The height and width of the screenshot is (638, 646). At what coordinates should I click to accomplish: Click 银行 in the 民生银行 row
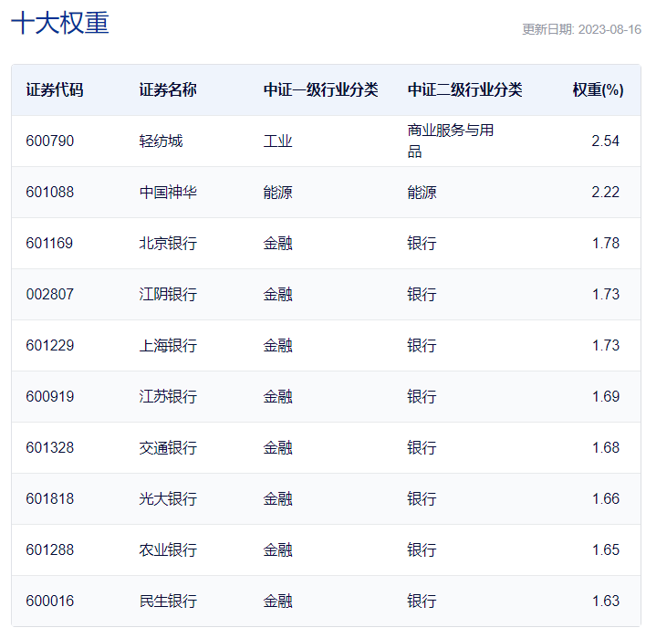pyautogui.click(x=422, y=601)
